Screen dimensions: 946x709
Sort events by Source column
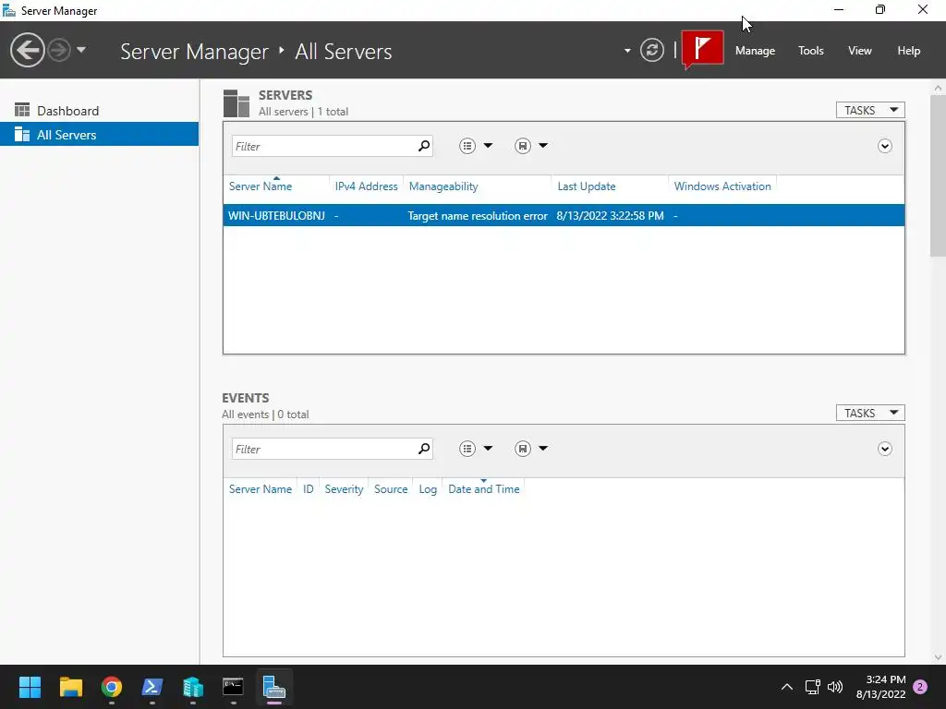[391, 489]
